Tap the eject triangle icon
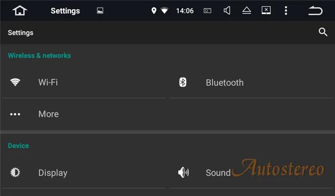 point(247,10)
